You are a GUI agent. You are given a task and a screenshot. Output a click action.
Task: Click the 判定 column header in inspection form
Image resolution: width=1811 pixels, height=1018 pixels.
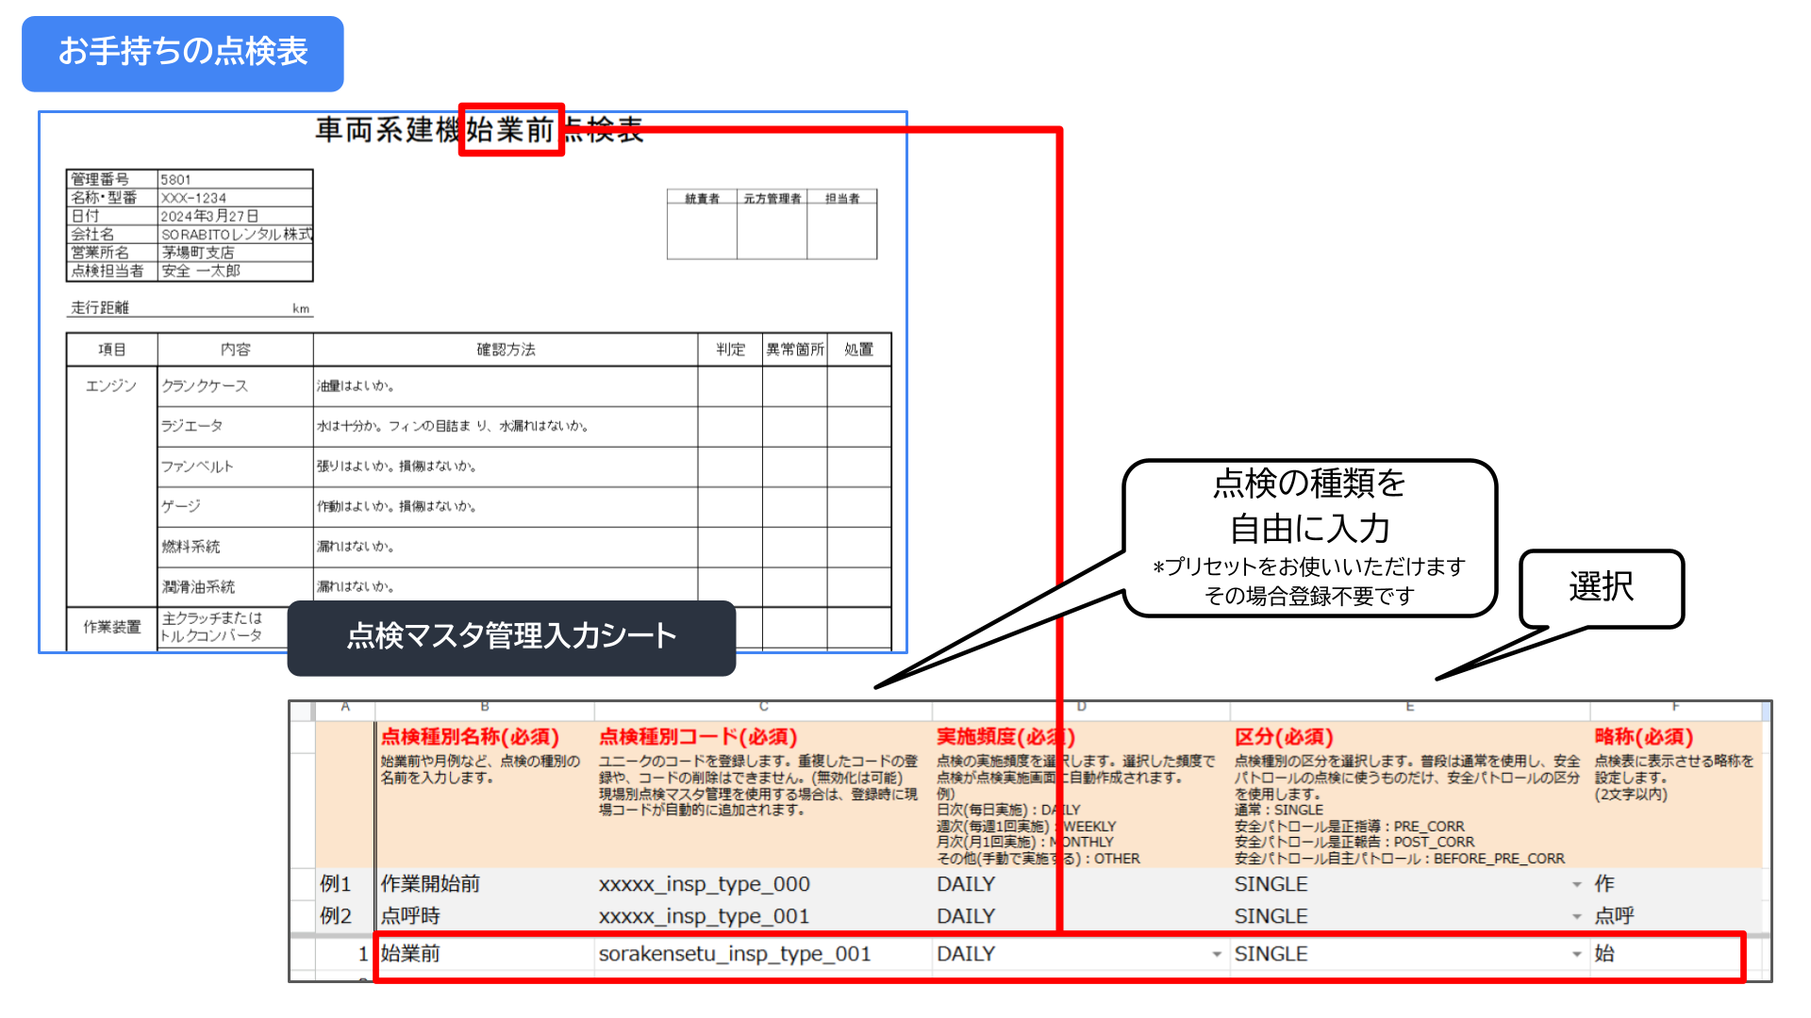click(x=730, y=350)
